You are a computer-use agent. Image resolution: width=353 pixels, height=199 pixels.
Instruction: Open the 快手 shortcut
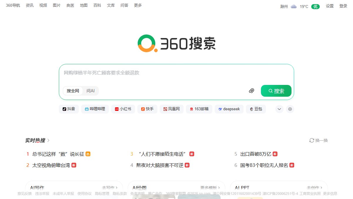[147, 109]
